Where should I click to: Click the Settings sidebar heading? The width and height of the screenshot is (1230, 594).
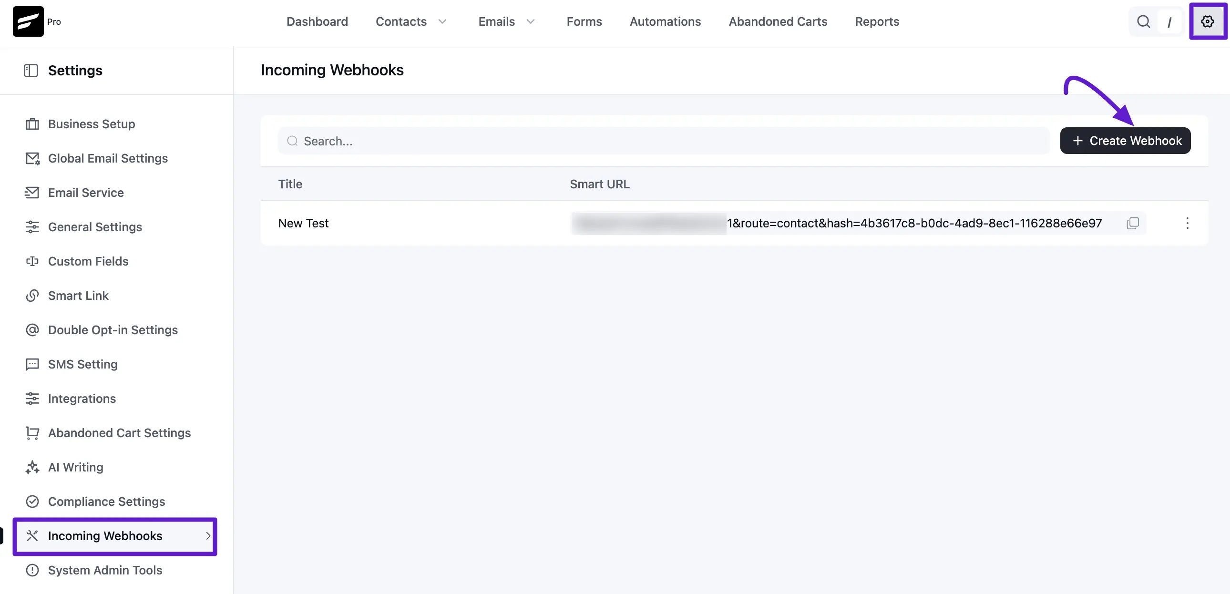75,71
